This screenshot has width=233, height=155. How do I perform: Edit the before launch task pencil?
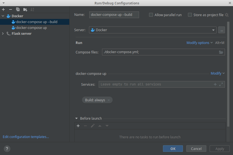click(x=93, y=126)
